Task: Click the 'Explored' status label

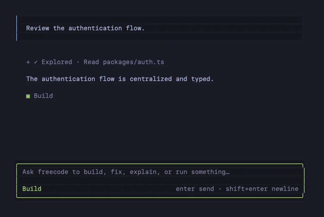Action: click(57, 62)
